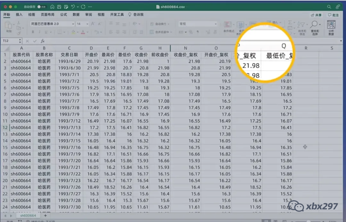Screen dimensions: 346x222
Task: Select the sh600664 sheet tab
Action: click(28, 216)
